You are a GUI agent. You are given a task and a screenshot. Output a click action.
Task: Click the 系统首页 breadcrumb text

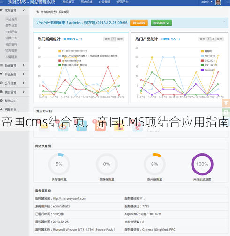pyautogui.click(x=63, y=12)
